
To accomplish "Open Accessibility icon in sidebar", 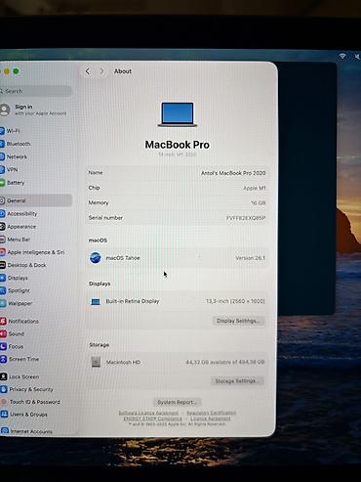I will click(2, 214).
